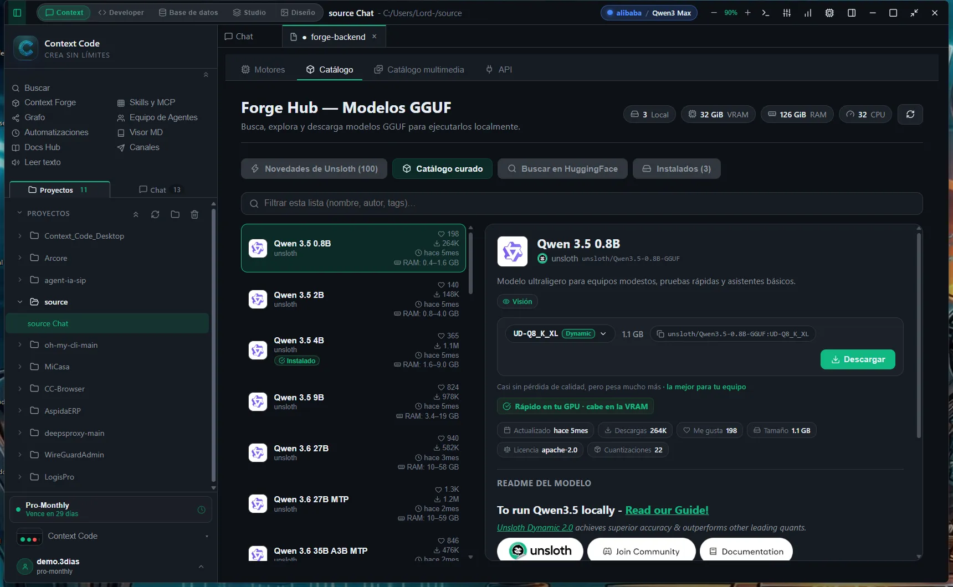
Task: Open Canales from sidebar
Action: coord(139,147)
